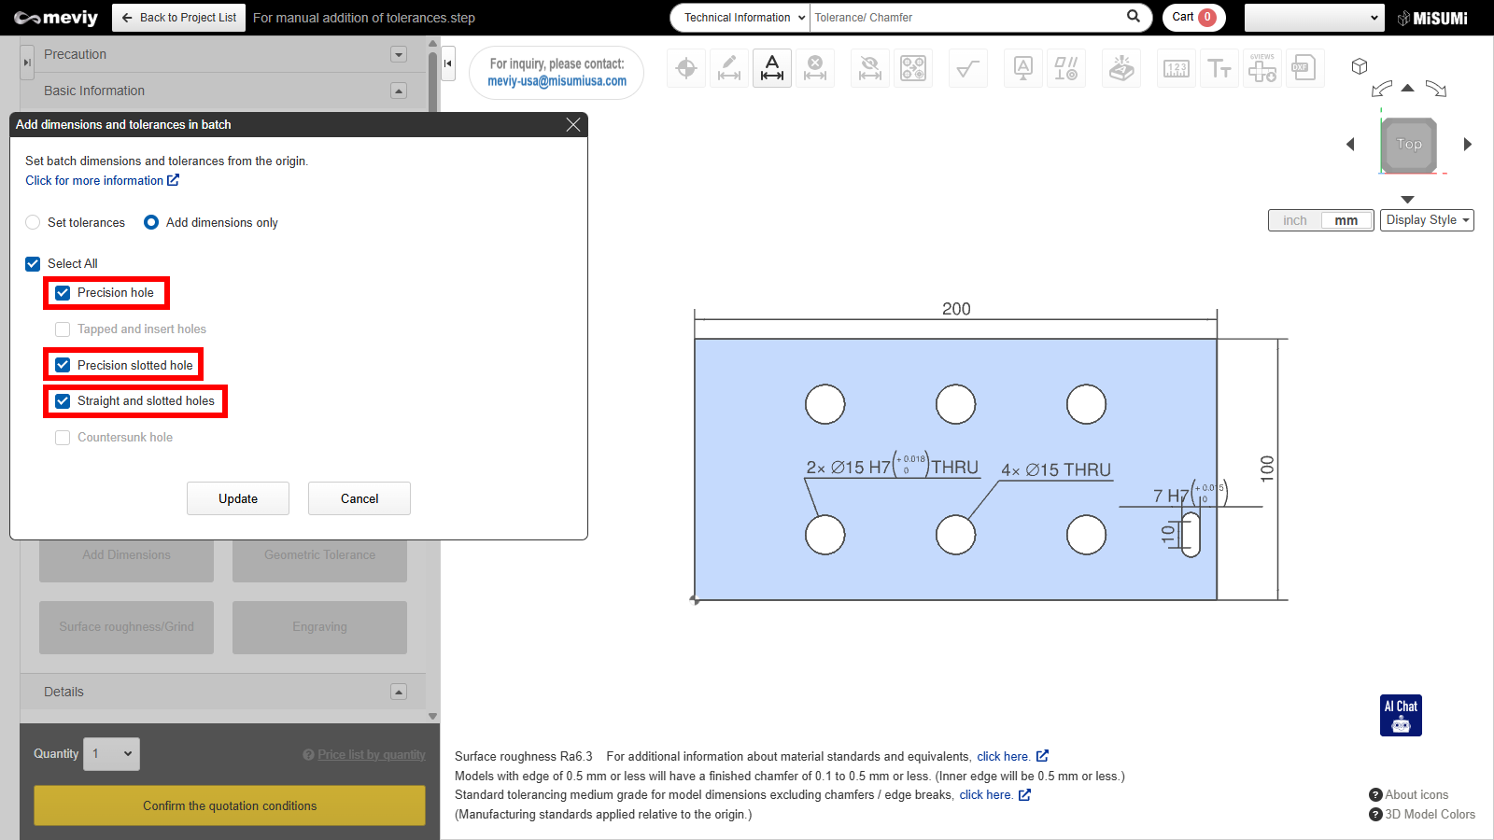Open the Display Style dropdown

(1427, 220)
